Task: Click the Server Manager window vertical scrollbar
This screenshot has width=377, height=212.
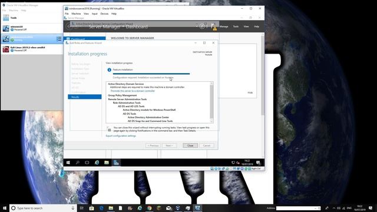Action: coord(263,95)
